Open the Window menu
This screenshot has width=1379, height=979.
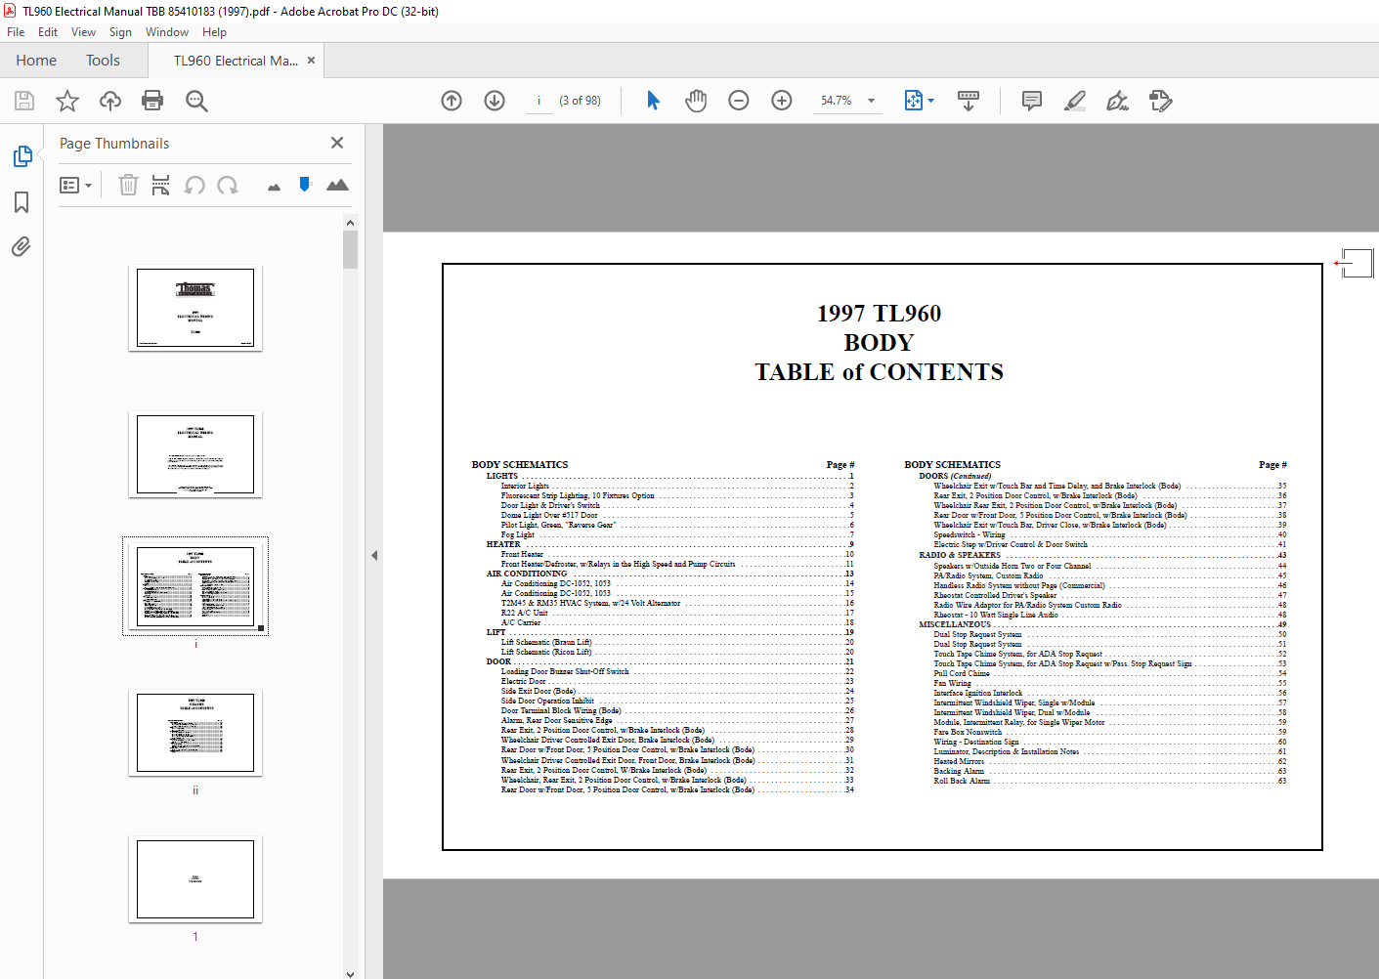167,32
